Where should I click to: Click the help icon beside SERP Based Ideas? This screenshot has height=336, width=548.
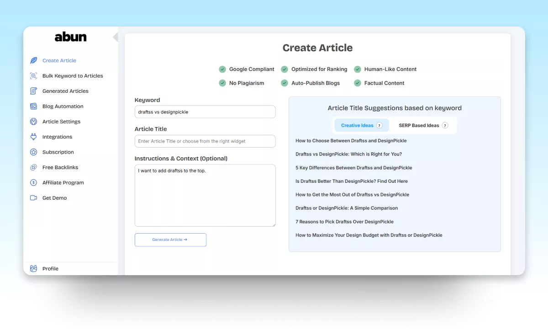[x=445, y=125]
